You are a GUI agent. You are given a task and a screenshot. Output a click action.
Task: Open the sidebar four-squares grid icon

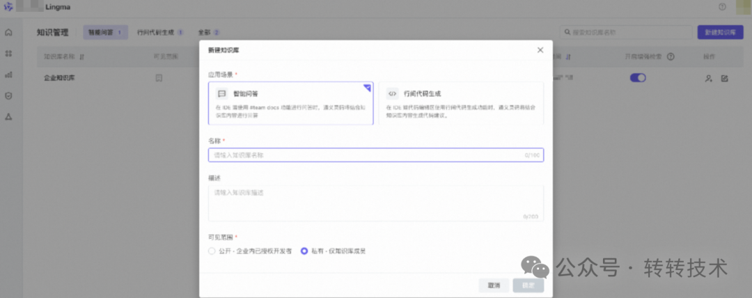(8, 54)
